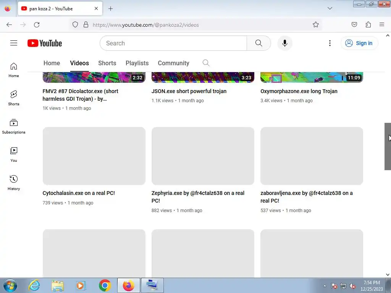
Task: Close the pan koza 2 tab
Action: pyautogui.click(x=96, y=8)
